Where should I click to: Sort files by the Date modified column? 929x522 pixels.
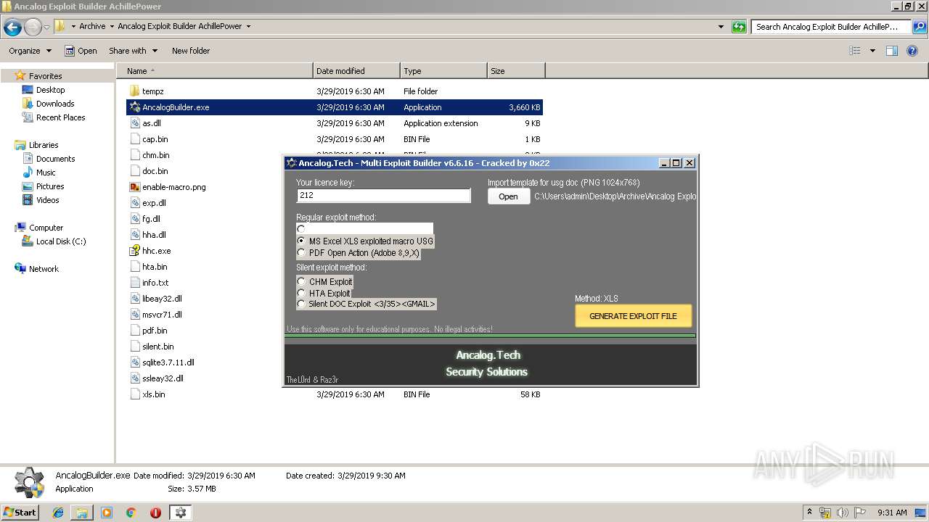pos(356,71)
